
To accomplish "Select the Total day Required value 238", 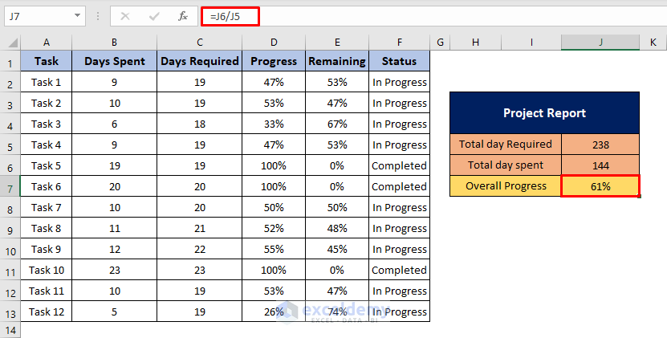I will (600, 145).
